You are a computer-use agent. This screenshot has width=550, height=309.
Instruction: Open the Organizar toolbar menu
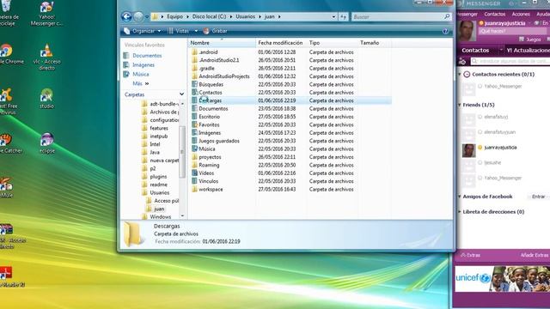(x=143, y=31)
